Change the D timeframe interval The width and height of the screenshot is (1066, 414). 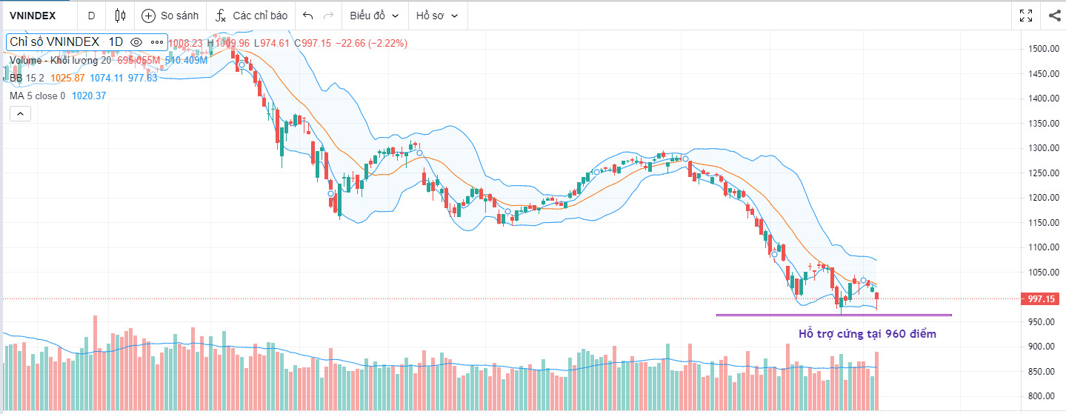click(x=91, y=16)
